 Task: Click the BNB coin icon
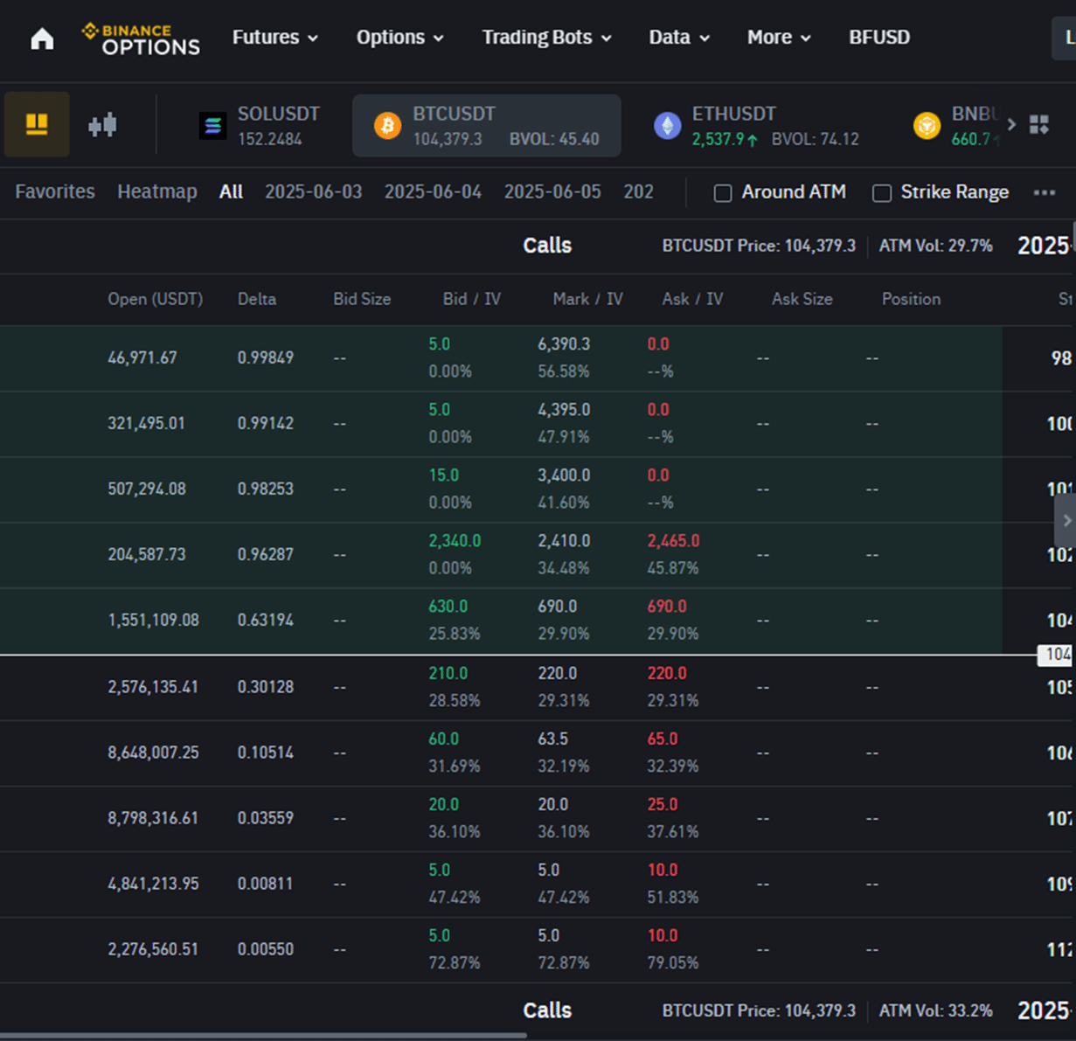click(927, 126)
